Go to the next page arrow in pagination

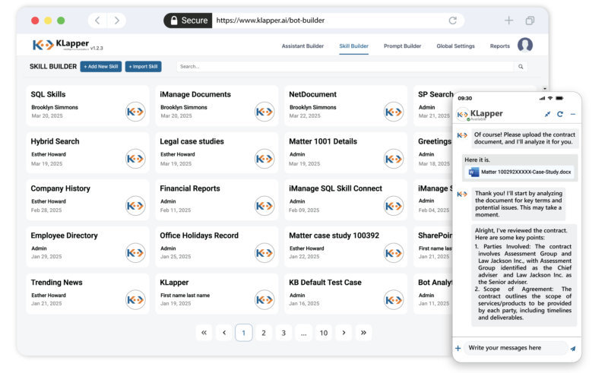click(x=344, y=333)
